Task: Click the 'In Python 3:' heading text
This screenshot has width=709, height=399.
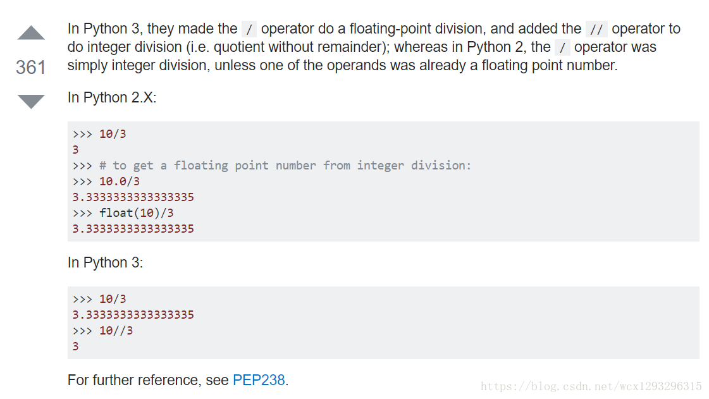Action: [x=105, y=262]
